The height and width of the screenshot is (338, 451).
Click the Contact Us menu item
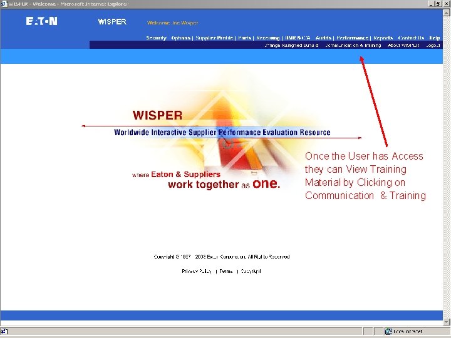411,38
